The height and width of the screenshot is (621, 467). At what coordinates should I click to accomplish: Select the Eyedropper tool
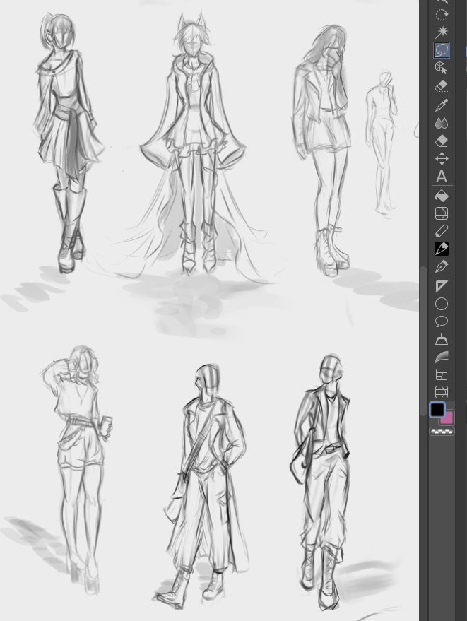(x=442, y=105)
